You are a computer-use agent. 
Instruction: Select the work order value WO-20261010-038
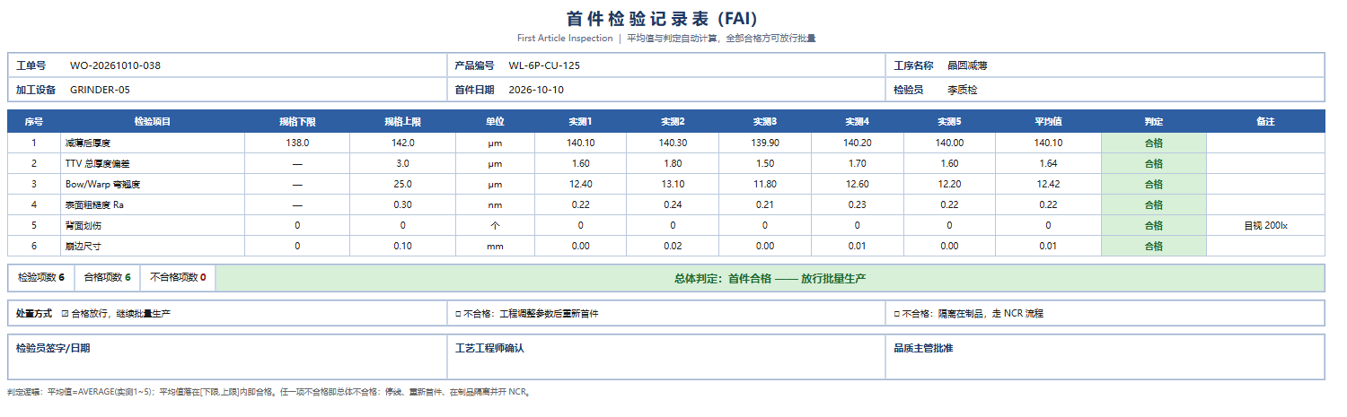pos(115,65)
